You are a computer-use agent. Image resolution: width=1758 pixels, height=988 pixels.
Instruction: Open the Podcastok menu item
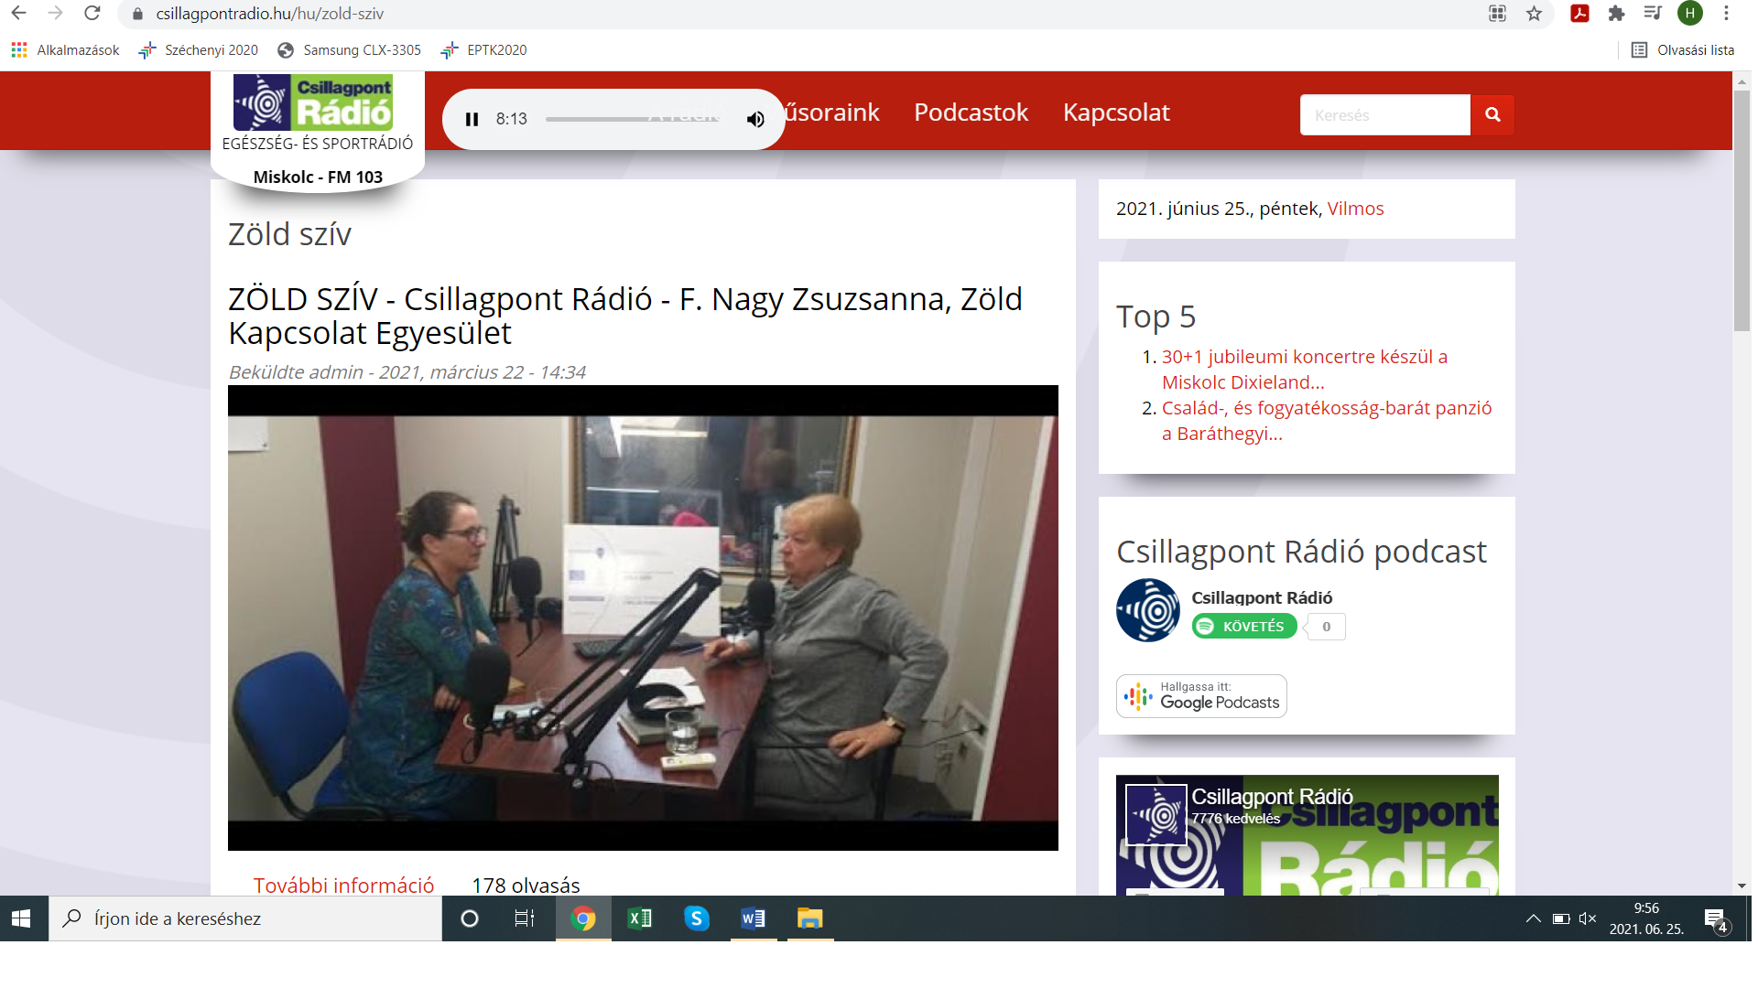tap(971, 113)
